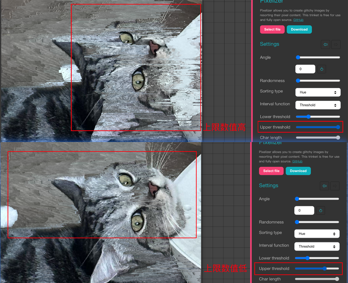Open the Sorting type Hue dropdown in top panel
348x283 pixels.
(318, 92)
